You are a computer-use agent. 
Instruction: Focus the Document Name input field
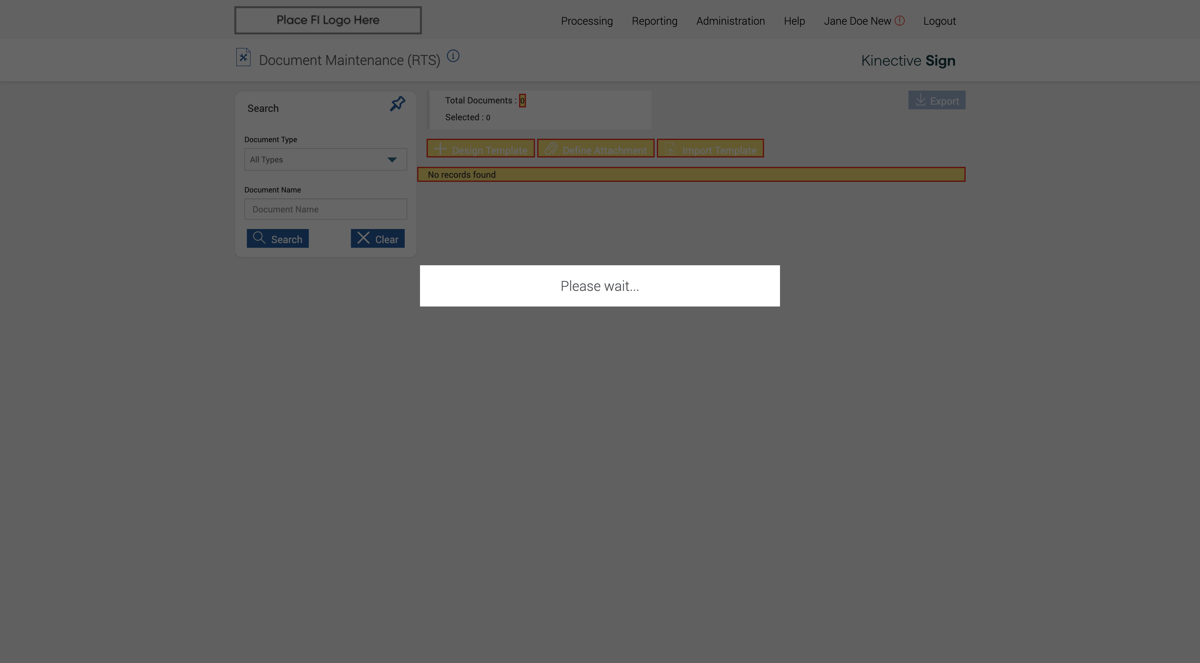pyautogui.click(x=325, y=209)
